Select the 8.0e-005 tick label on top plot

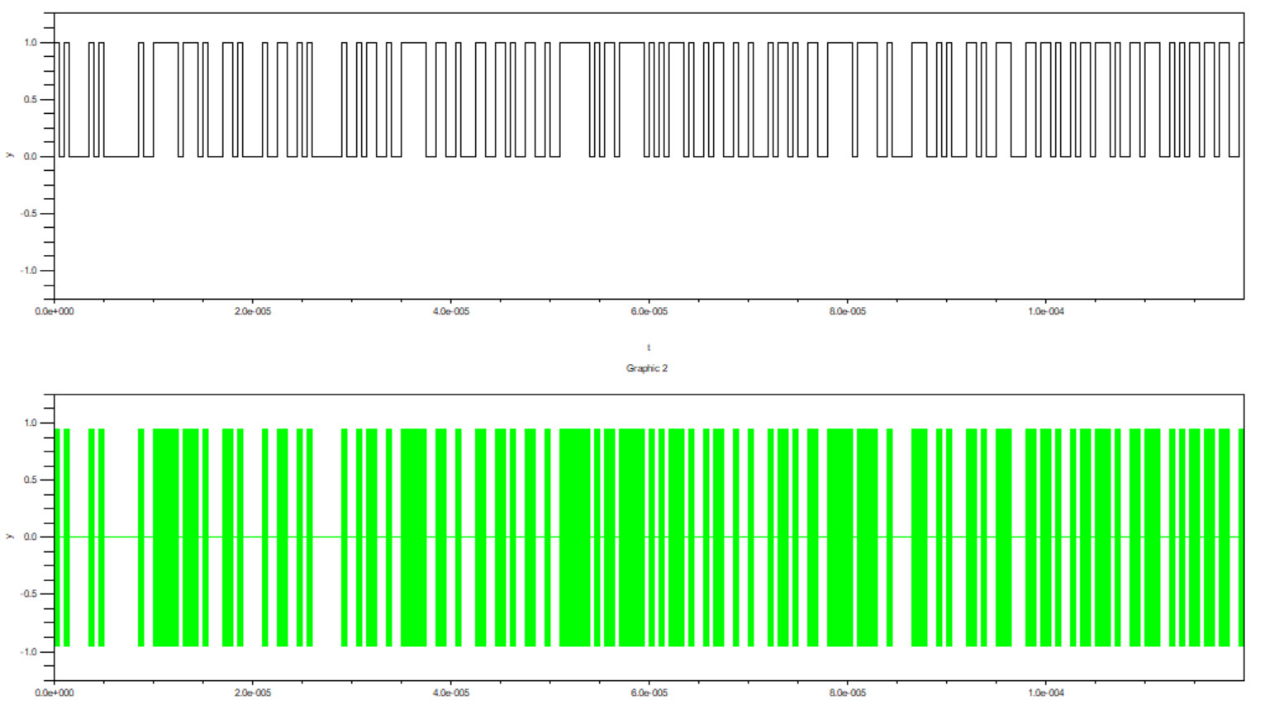847,312
